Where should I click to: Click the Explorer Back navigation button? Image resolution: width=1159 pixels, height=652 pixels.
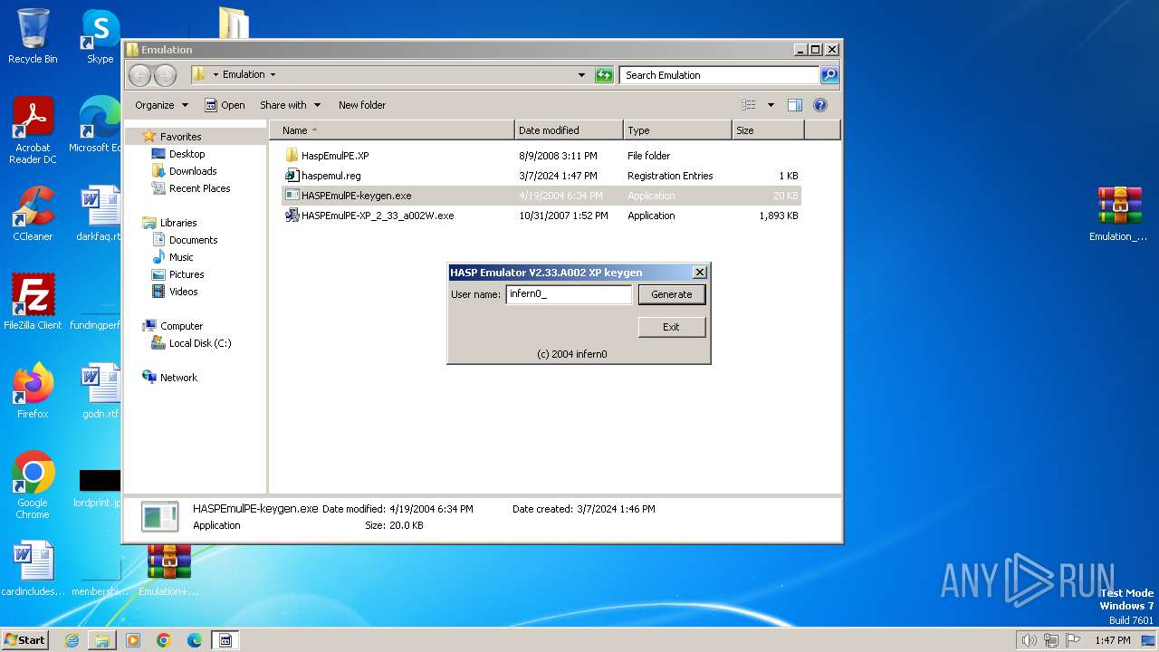click(x=139, y=75)
